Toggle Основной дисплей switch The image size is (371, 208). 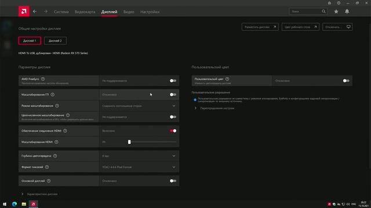click(173, 181)
